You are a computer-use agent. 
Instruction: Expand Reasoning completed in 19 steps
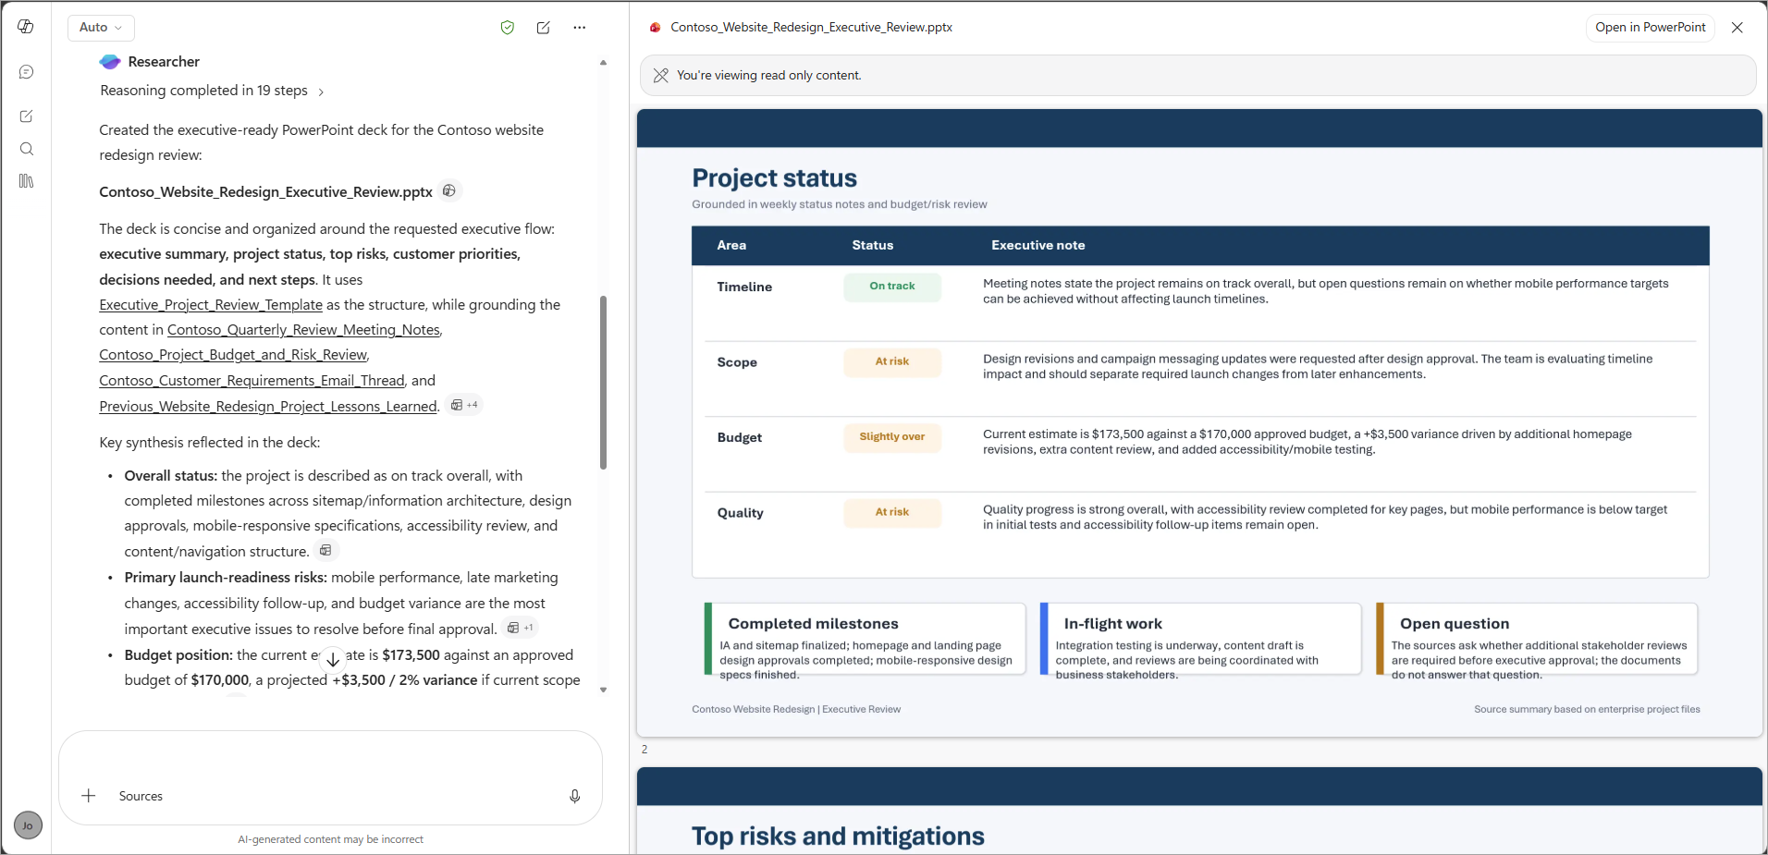212,91
